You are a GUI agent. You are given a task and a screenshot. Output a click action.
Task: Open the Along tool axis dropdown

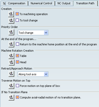click(33, 74)
